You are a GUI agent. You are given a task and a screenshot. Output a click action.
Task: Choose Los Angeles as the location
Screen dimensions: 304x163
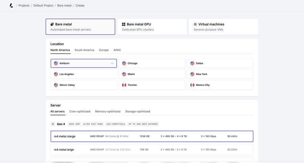coord(83,74)
